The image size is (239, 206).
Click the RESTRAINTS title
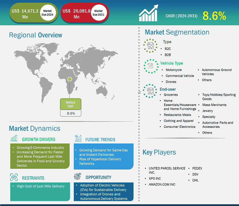pyautogui.click(x=33, y=178)
